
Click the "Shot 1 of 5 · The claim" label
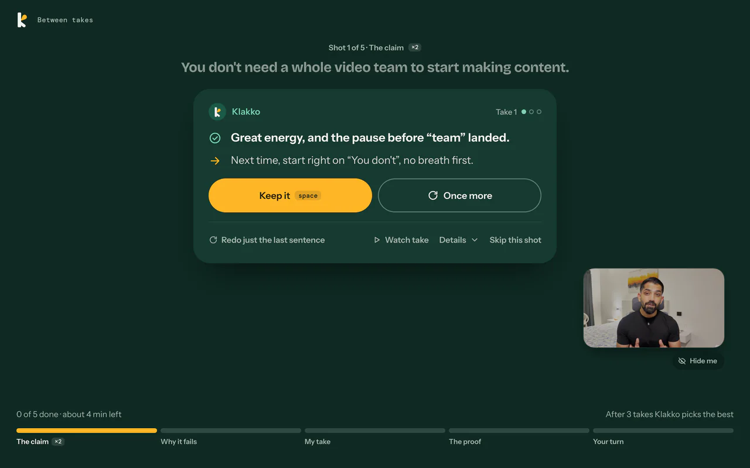(366, 47)
